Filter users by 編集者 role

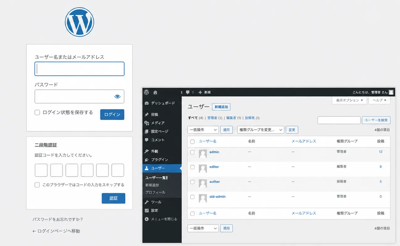coord(231,118)
